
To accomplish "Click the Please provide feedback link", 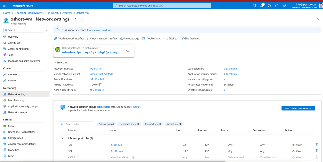I will [99, 30].
